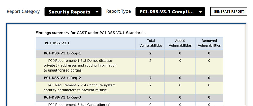Viewport: 253px width, 106px height.
Task: Click the Removed Vulnerabilities column header
Action: pos(209,43)
